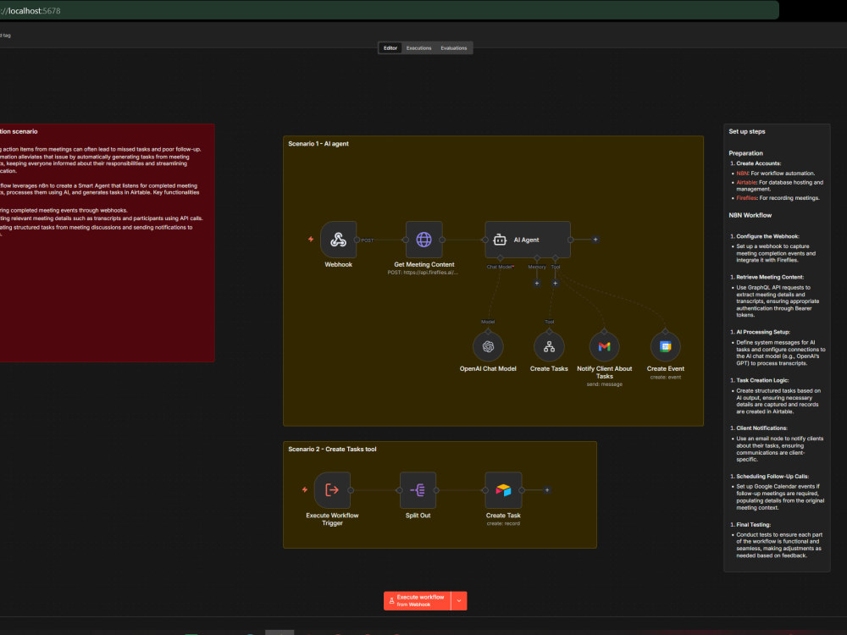Add a Tool sub-node via plus
Screen dimensions: 847x635
[555, 283]
